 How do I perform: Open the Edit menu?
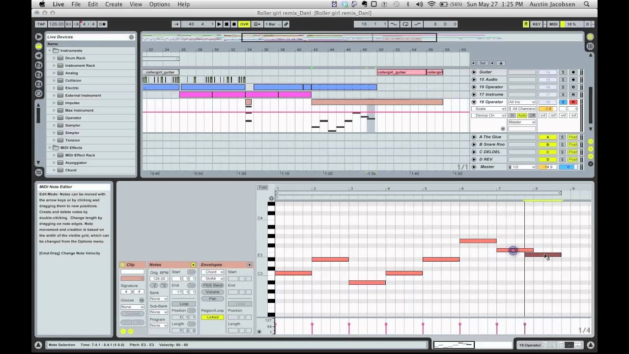[x=93, y=4]
